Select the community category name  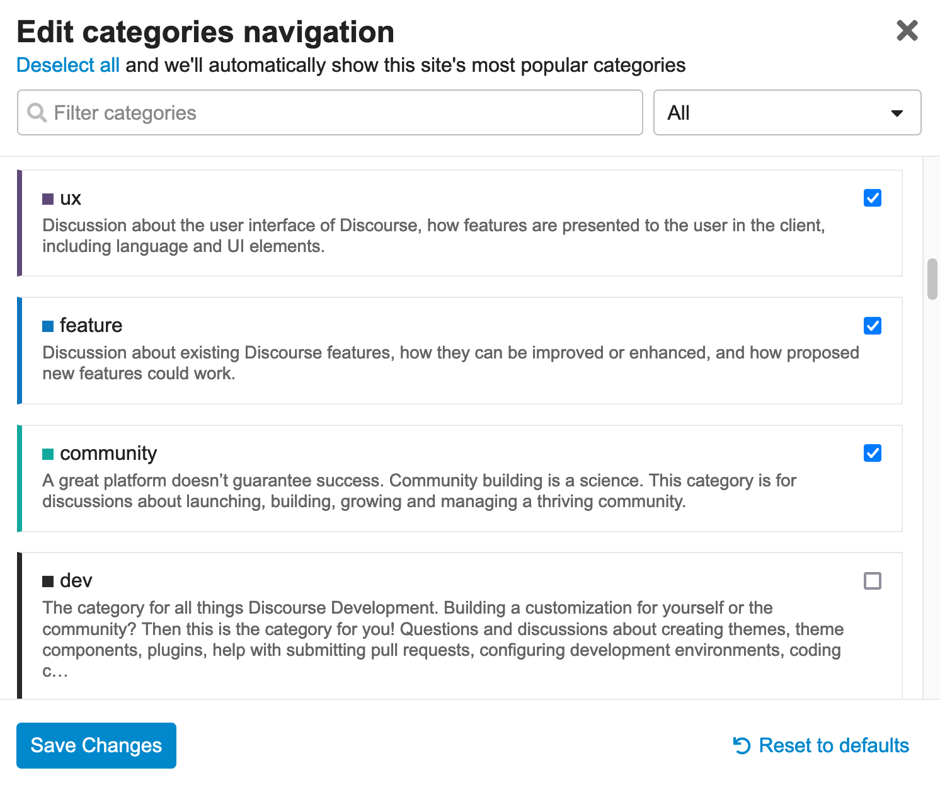[108, 454]
